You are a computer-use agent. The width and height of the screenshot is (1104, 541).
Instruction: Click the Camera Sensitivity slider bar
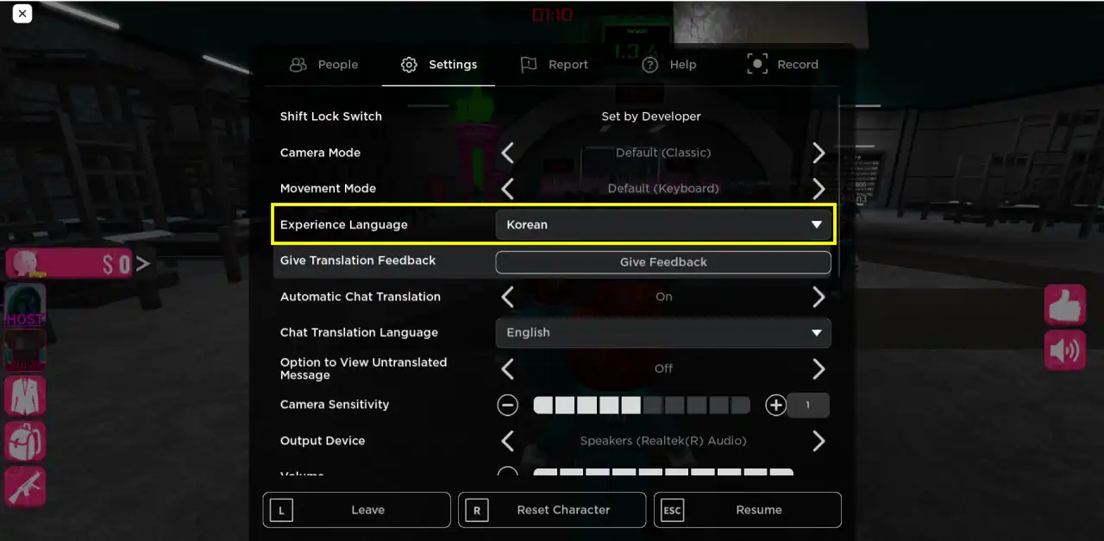tap(642, 406)
